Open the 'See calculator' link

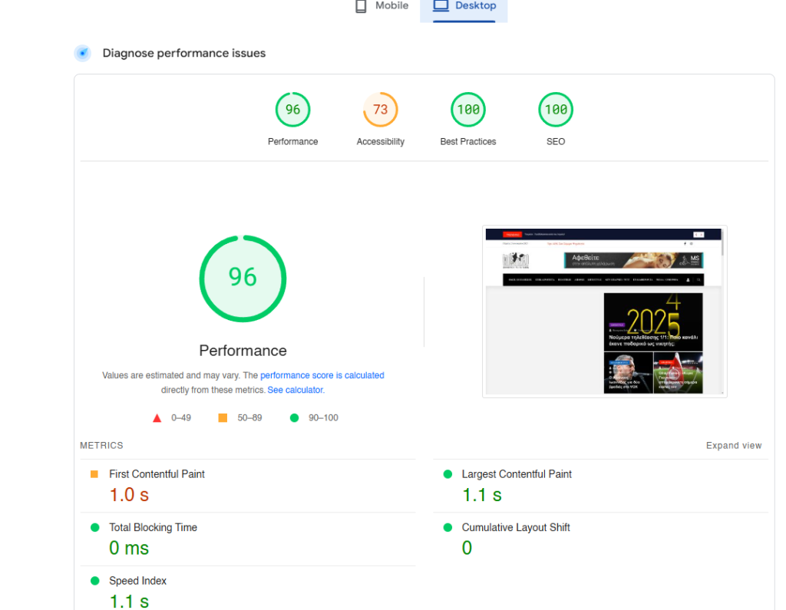pyautogui.click(x=296, y=390)
